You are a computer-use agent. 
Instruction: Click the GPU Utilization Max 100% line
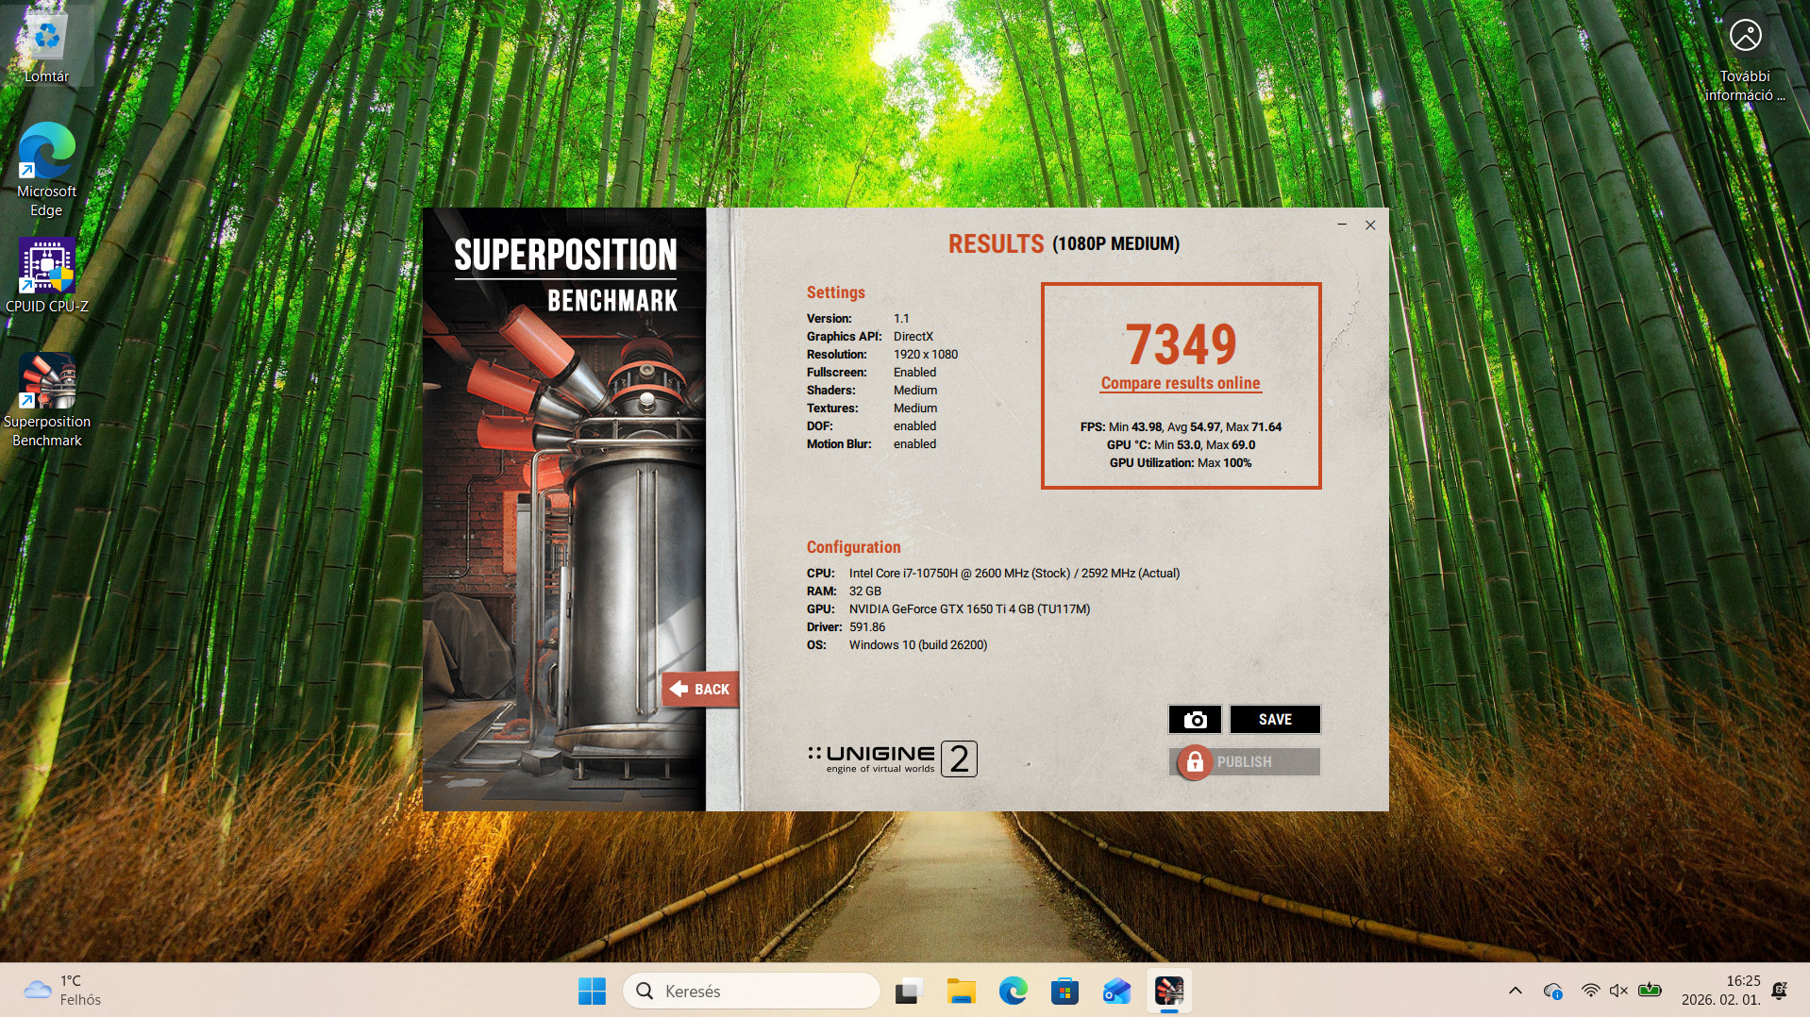[x=1181, y=463]
